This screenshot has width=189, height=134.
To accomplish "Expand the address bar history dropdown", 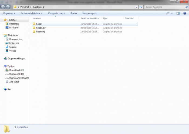I will [x=136, y=7].
